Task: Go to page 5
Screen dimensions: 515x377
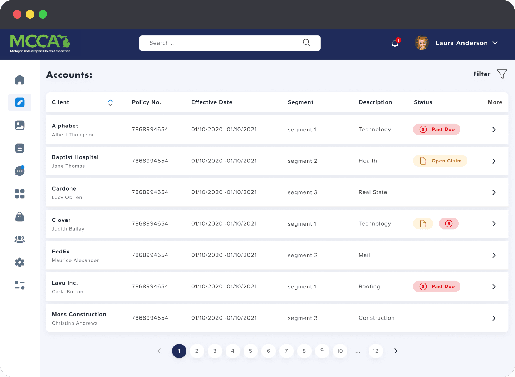Action: point(251,351)
